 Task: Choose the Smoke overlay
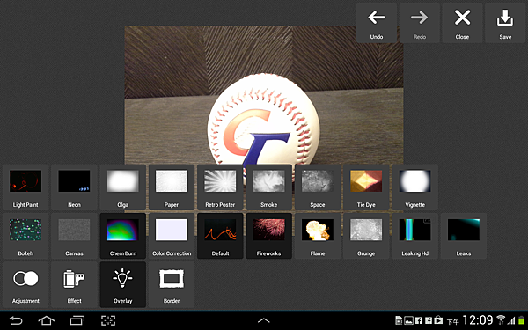tap(268, 187)
